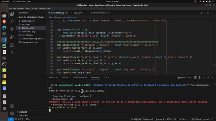Split the editor to the right
The height and width of the screenshot is (121, 216).
click(x=208, y=13)
